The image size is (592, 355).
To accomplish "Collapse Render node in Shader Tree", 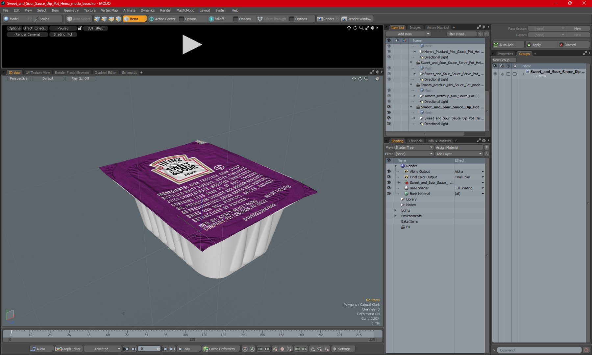I will point(396,166).
